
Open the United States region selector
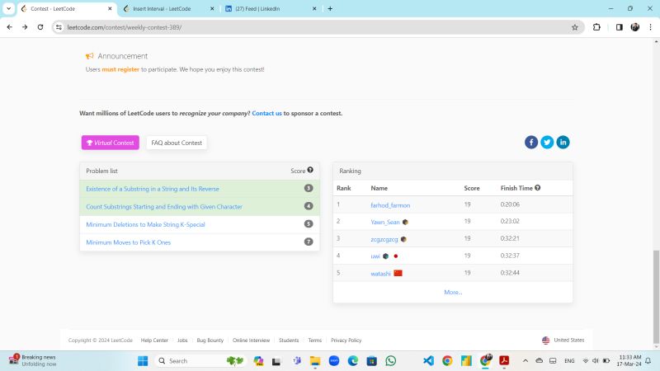(563, 340)
